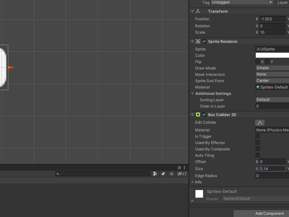This screenshot has height=217, width=289.
Task: Open the Mask Interaction dropdown
Action: pyautogui.click(x=272, y=74)
